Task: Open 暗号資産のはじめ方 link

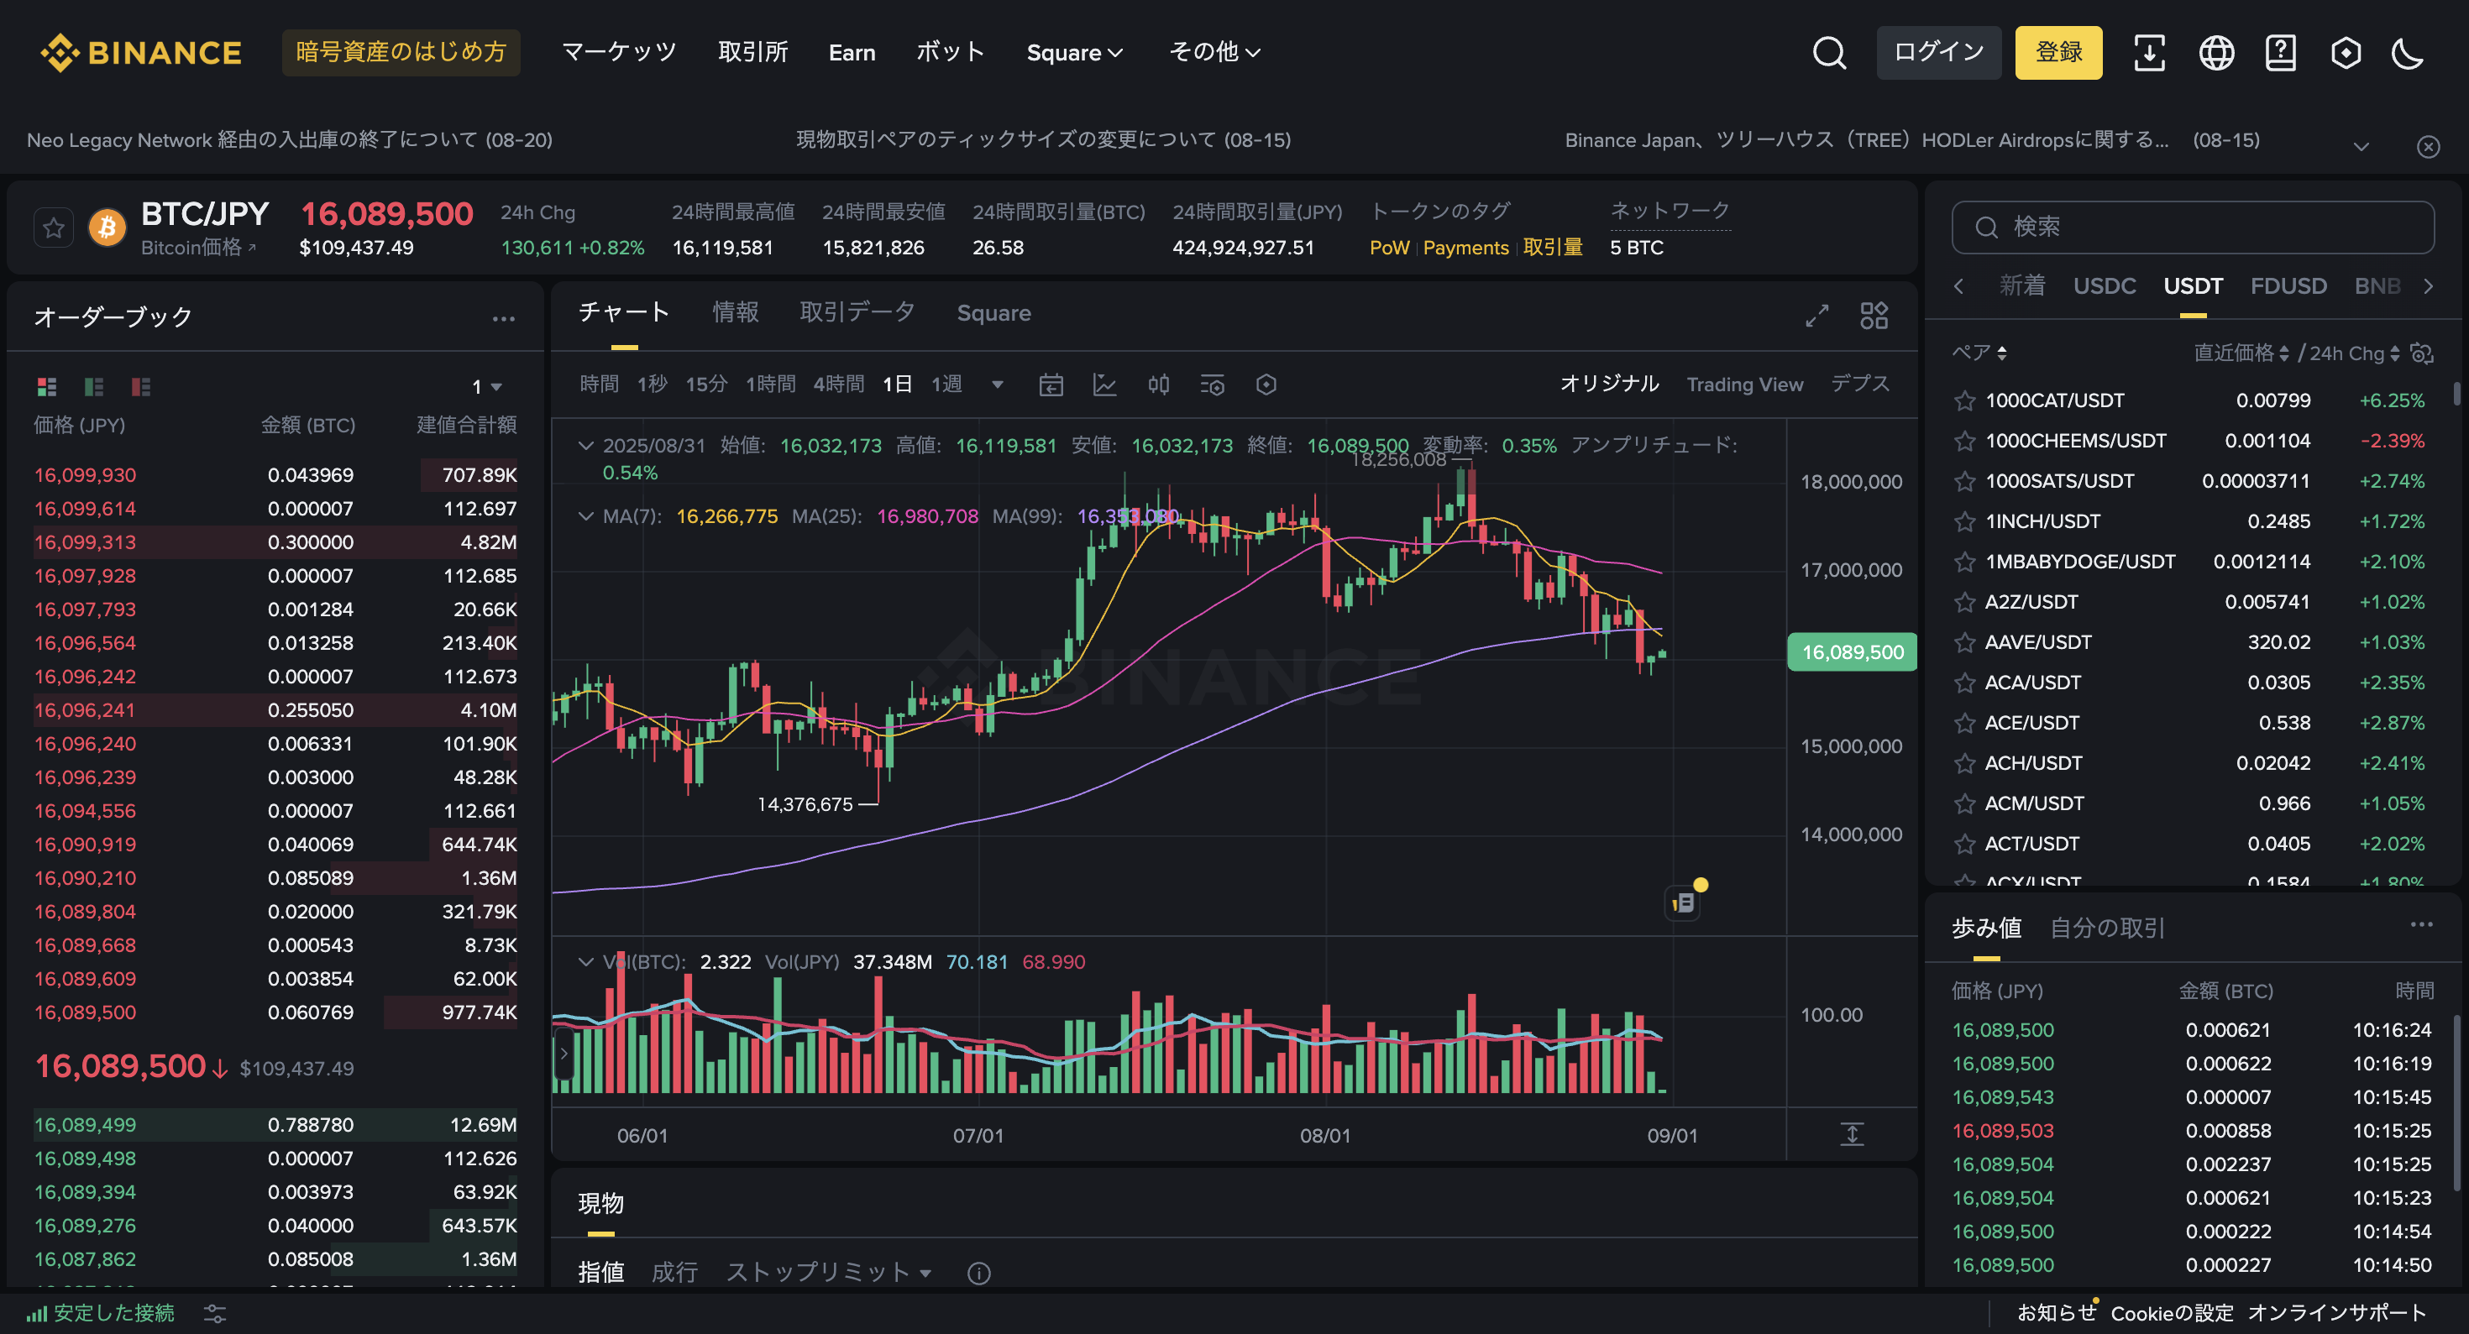Action: tap(401, 53)
